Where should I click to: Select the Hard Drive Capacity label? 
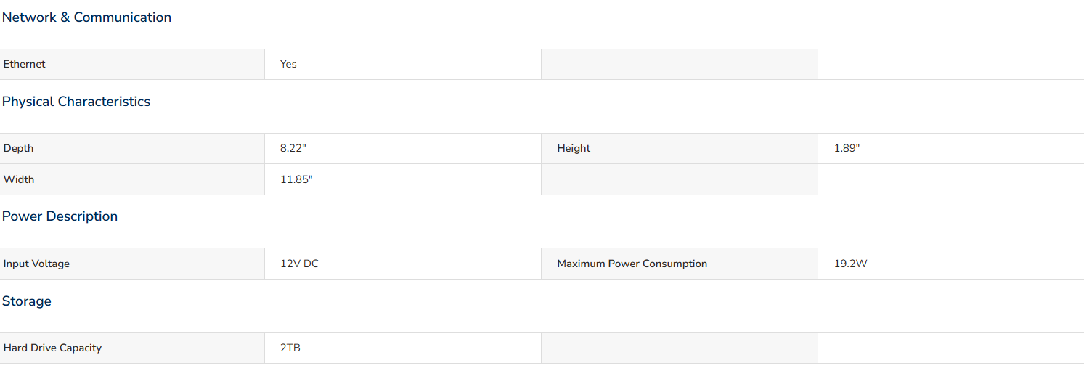52,348
